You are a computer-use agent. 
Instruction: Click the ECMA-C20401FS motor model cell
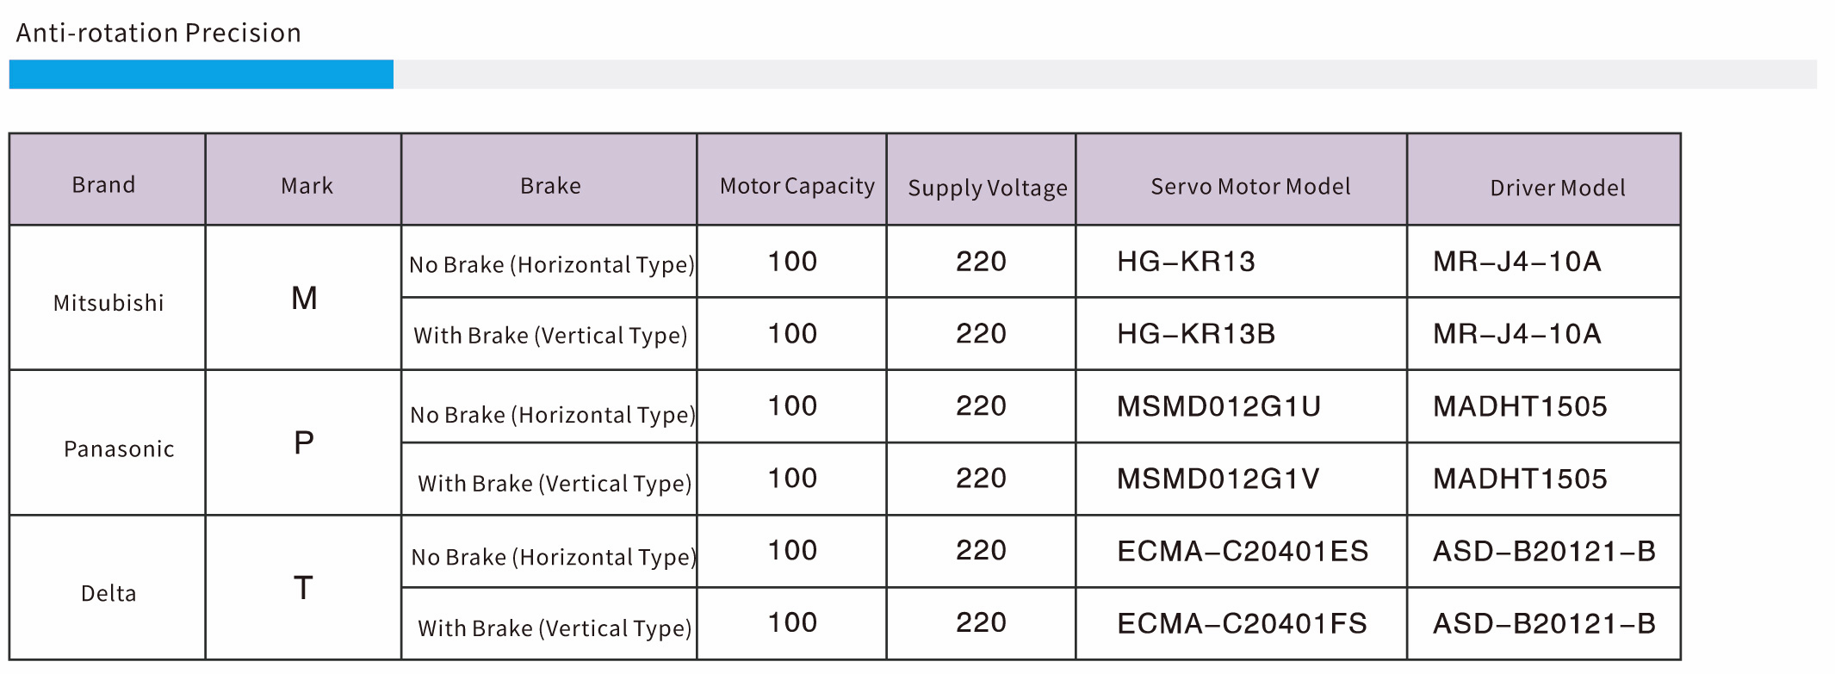[1242, 623]
